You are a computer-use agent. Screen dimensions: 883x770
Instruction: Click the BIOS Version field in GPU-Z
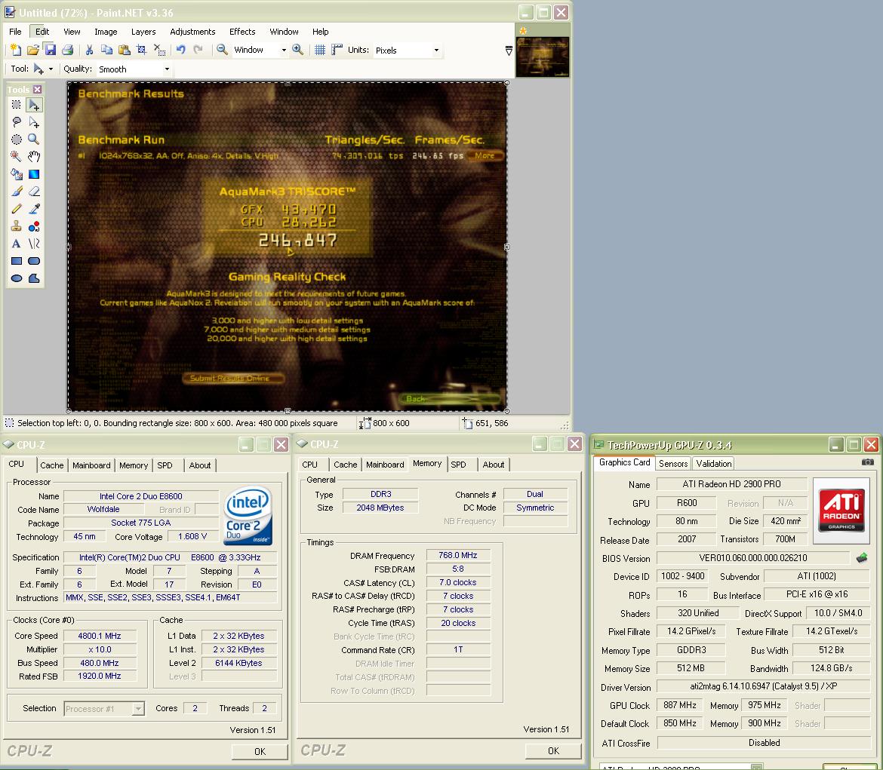pos(753,558)
